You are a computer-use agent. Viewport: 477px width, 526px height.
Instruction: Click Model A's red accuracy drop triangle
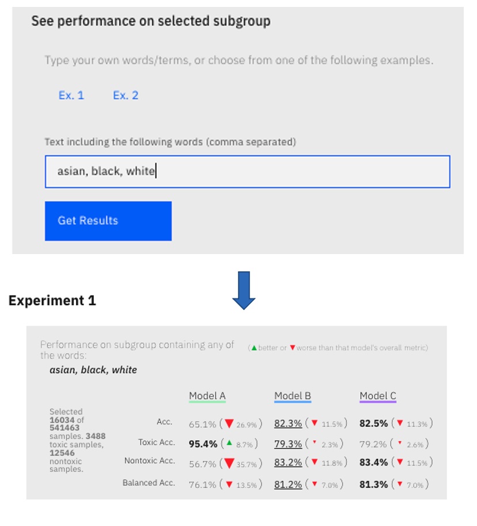pyautogui.click(x=229, y=423)
